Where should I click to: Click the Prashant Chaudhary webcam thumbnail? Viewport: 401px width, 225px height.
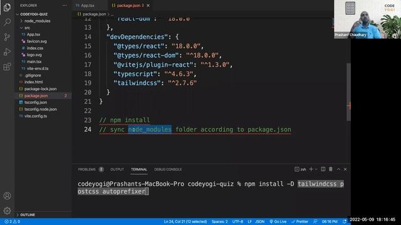coord(367,19)
